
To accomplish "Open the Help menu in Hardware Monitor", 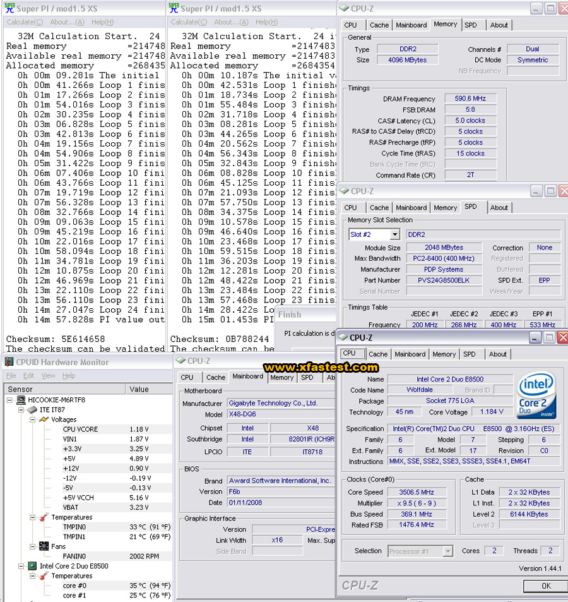I will [69, 375].
